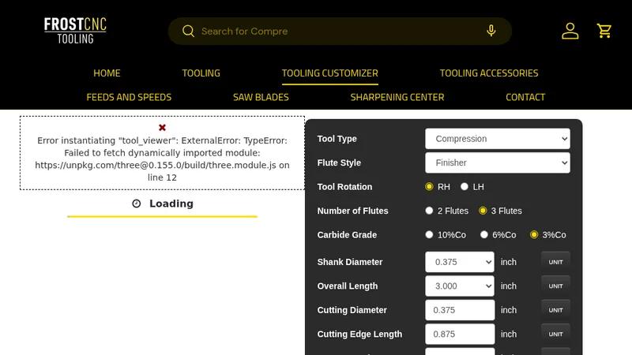Open the Flute Style dropdown
Screen dimensions: 632x355
(x=498, y=163)
